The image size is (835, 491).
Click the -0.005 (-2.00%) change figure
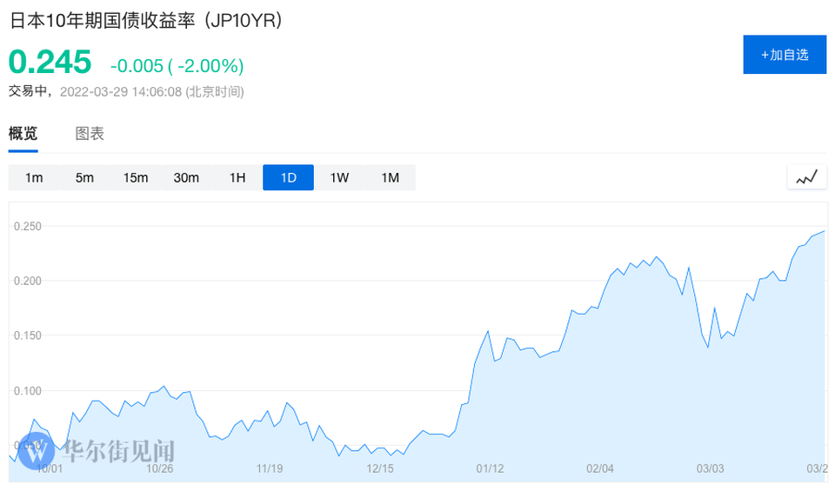pos(177,66)
